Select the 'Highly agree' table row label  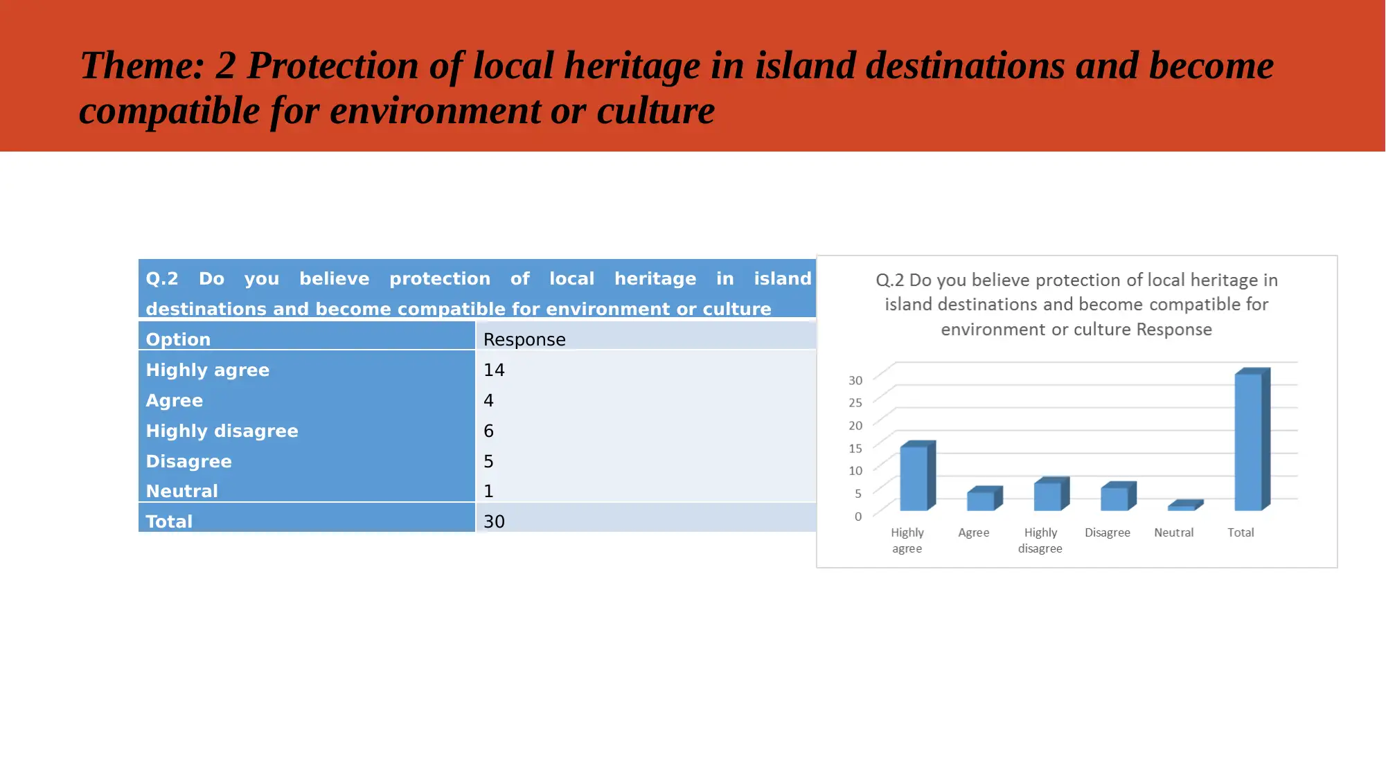click(207, 370)
